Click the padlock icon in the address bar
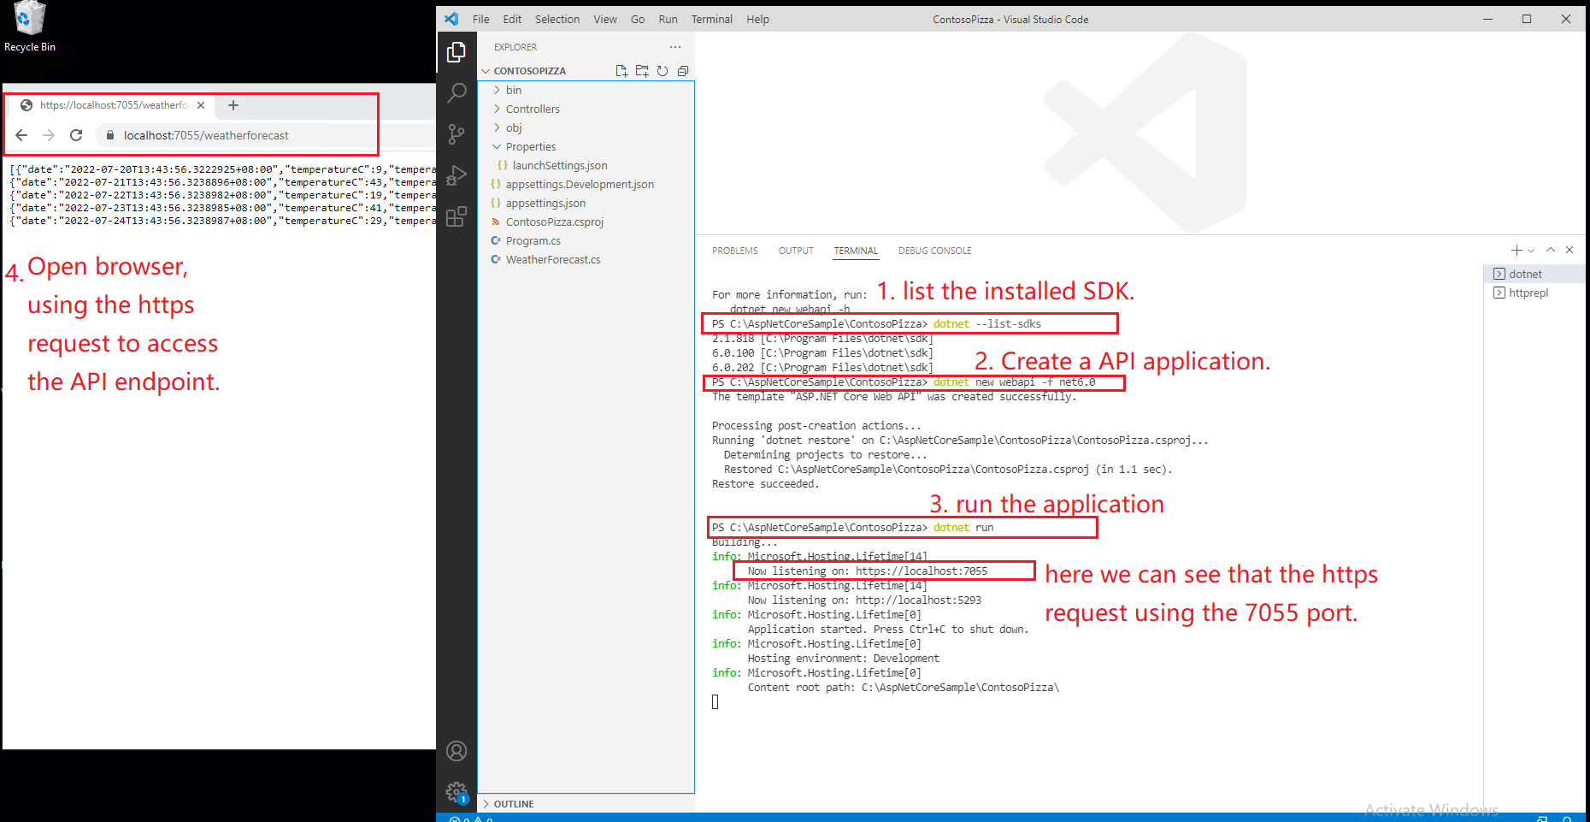 click(109, 135)
